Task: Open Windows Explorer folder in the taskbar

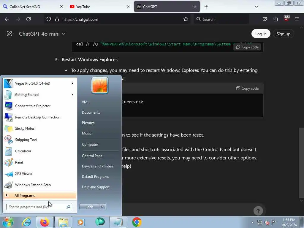Action: [63, 222]
